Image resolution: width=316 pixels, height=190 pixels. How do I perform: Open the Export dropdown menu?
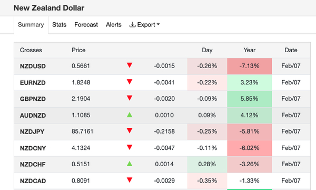(144, 25)
